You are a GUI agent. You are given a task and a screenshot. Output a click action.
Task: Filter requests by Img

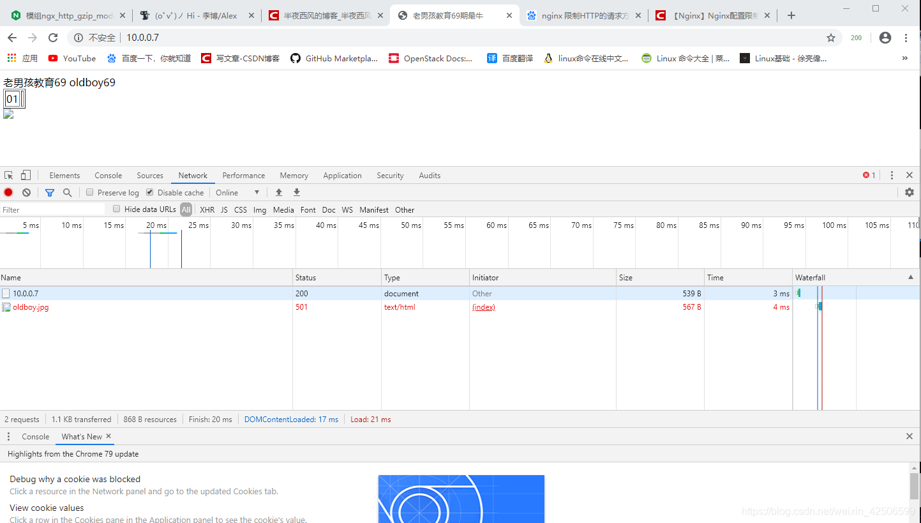pyautogui.click(x=260, y=209)
